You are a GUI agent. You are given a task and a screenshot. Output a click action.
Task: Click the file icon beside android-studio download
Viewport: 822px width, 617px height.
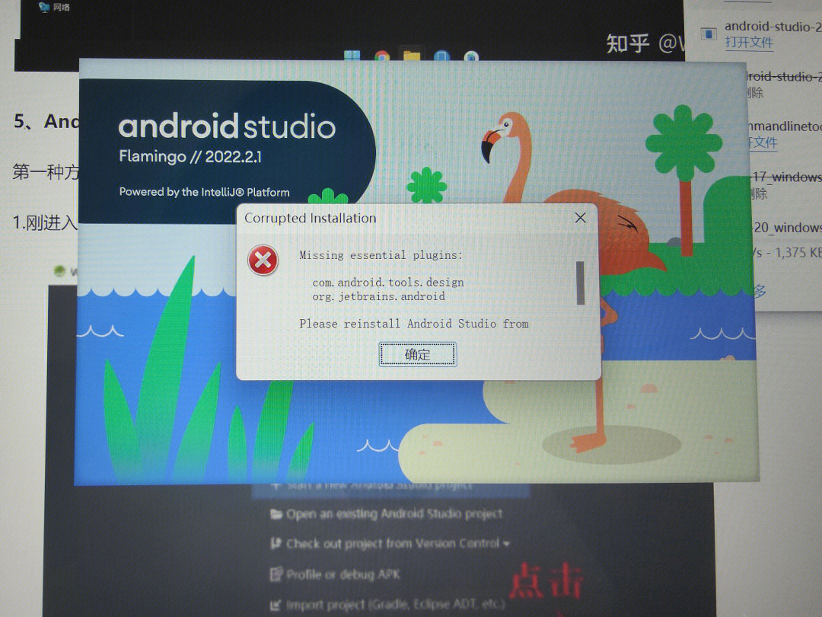click(x=709, y=34)
